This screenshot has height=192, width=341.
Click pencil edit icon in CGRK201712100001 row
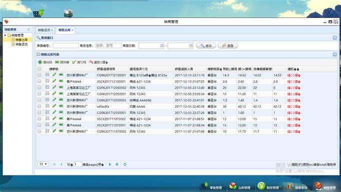54,75
